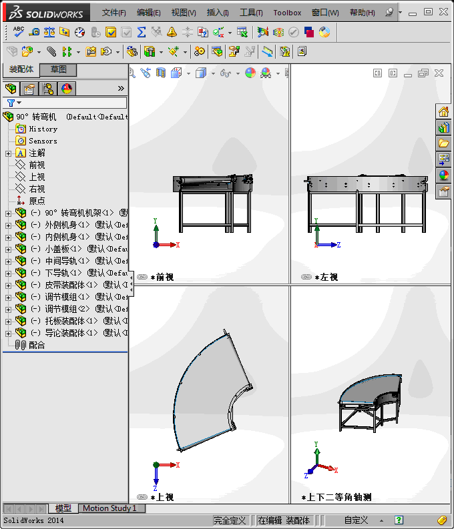Click the paperclip attachment icon

click(51, 51)
